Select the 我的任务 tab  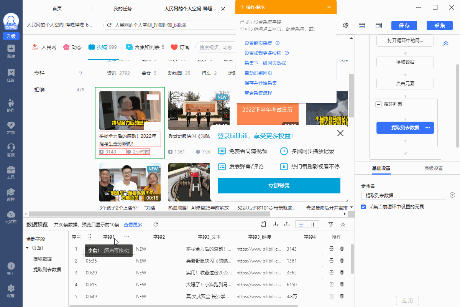[x=123, y=8]
